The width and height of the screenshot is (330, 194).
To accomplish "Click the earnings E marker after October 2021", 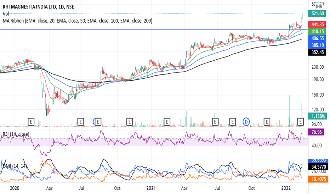I will click(x=267, y=122).
